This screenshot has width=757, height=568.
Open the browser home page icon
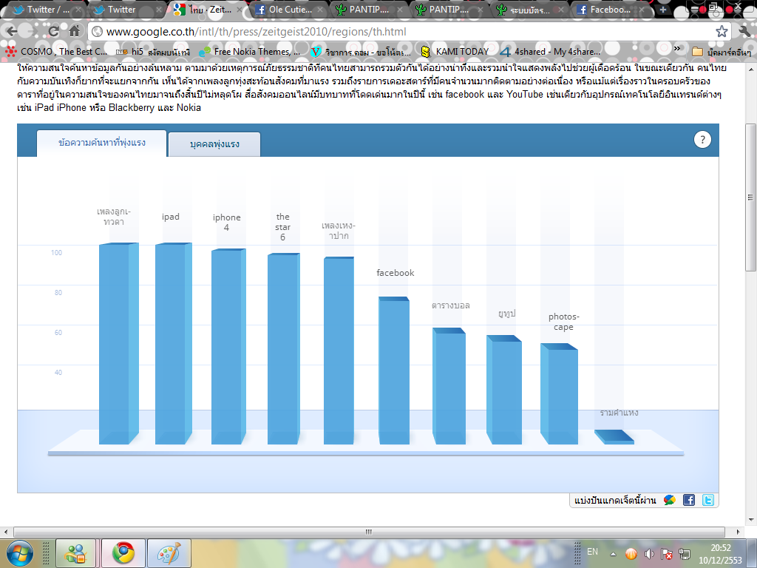(x=75, y=32)
